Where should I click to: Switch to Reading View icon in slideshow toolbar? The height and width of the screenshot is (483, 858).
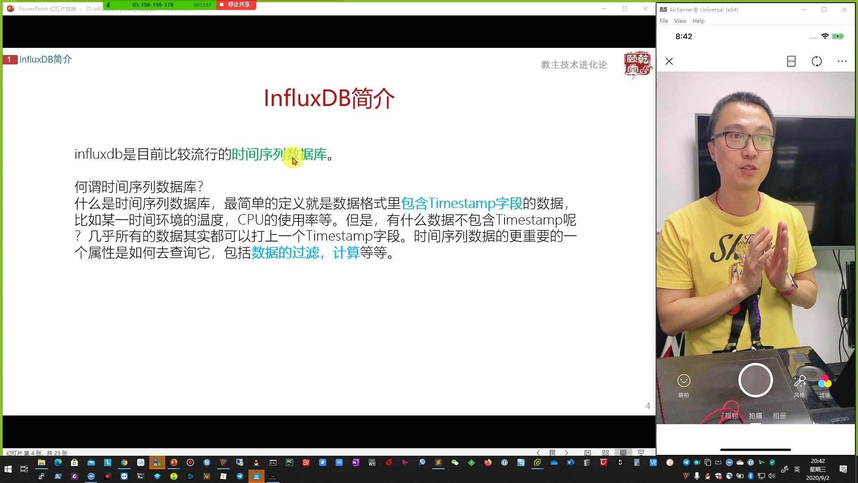(x=623, y=453)
